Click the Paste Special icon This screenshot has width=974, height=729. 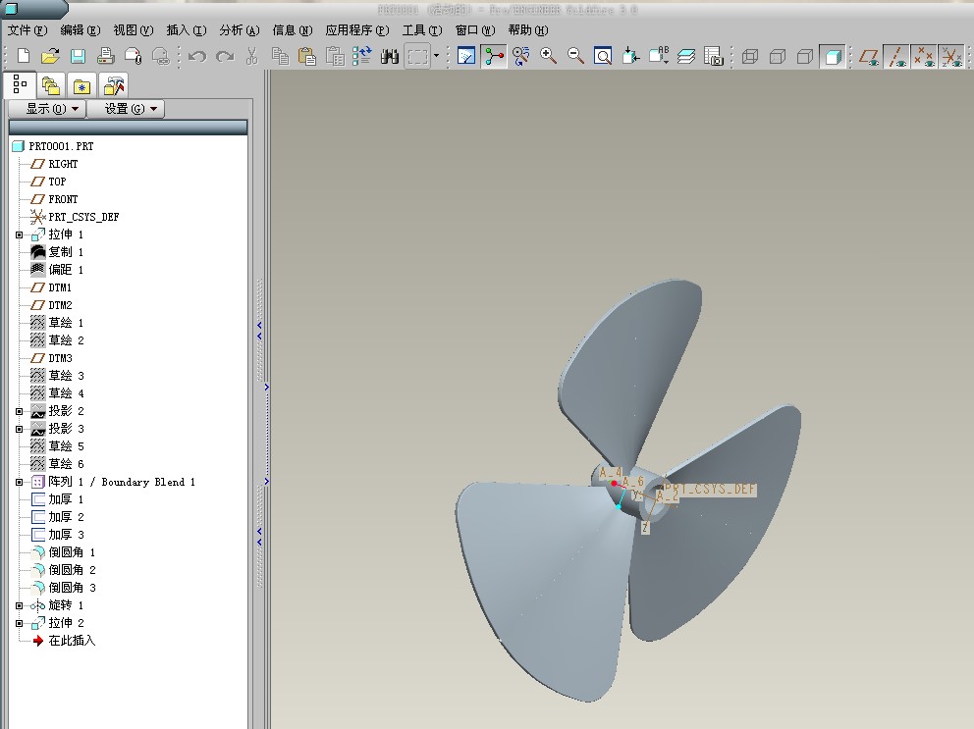(x=335, y=56)
